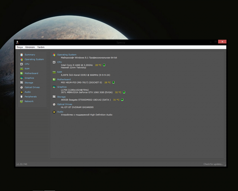
Task: Open the Yardım menu
Action: (41, 47)
